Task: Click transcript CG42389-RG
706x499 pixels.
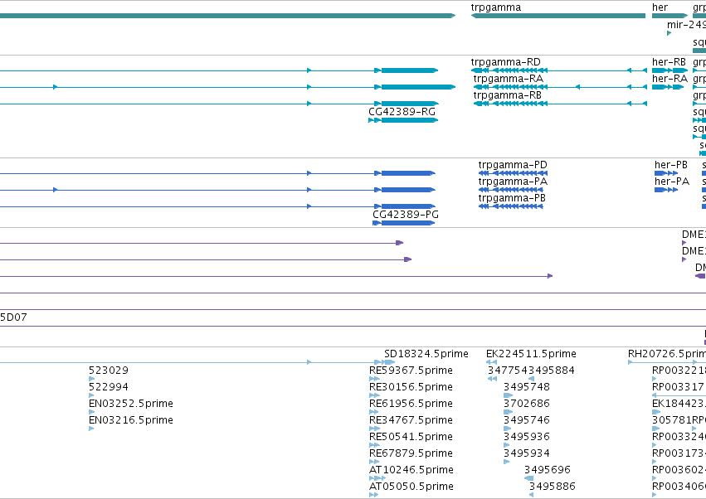Action: (x=402, y=112)
